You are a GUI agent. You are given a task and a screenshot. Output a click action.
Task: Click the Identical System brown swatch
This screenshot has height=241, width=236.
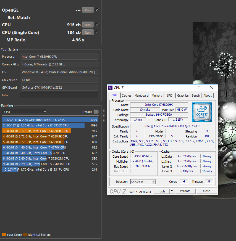[x=25, y=235]
